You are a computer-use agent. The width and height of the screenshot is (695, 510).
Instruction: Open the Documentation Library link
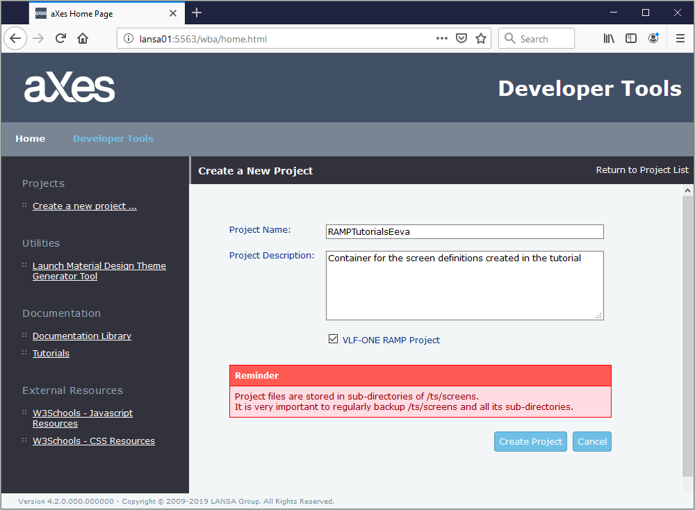coord(82,336)
